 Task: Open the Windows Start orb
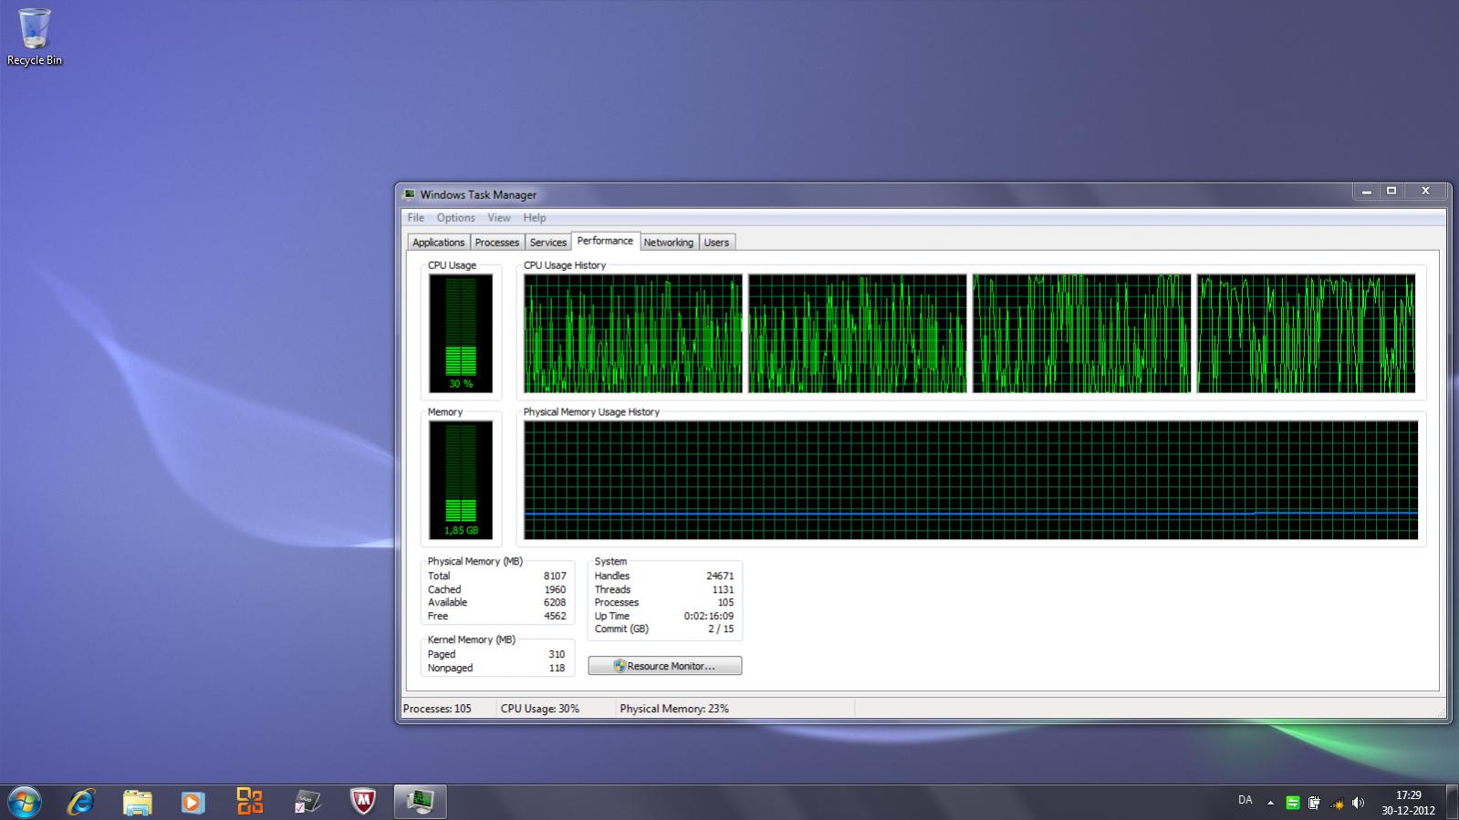click(24, 802)
